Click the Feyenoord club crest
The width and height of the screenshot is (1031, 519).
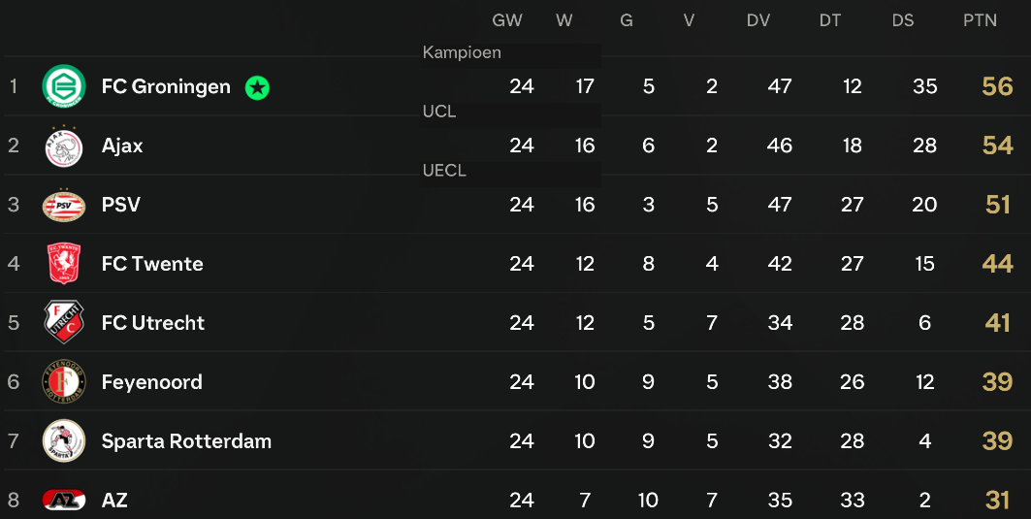64,381
